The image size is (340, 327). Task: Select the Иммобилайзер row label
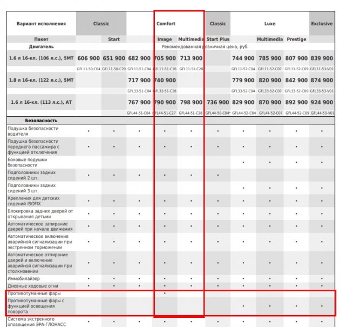tap(24, 278)
